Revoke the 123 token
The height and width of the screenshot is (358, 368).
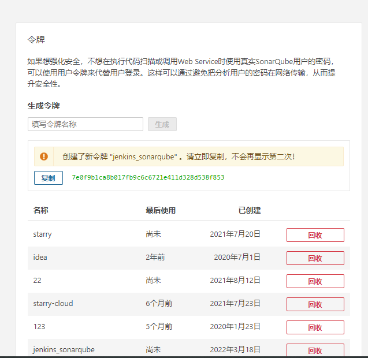(x=315, y=327)
